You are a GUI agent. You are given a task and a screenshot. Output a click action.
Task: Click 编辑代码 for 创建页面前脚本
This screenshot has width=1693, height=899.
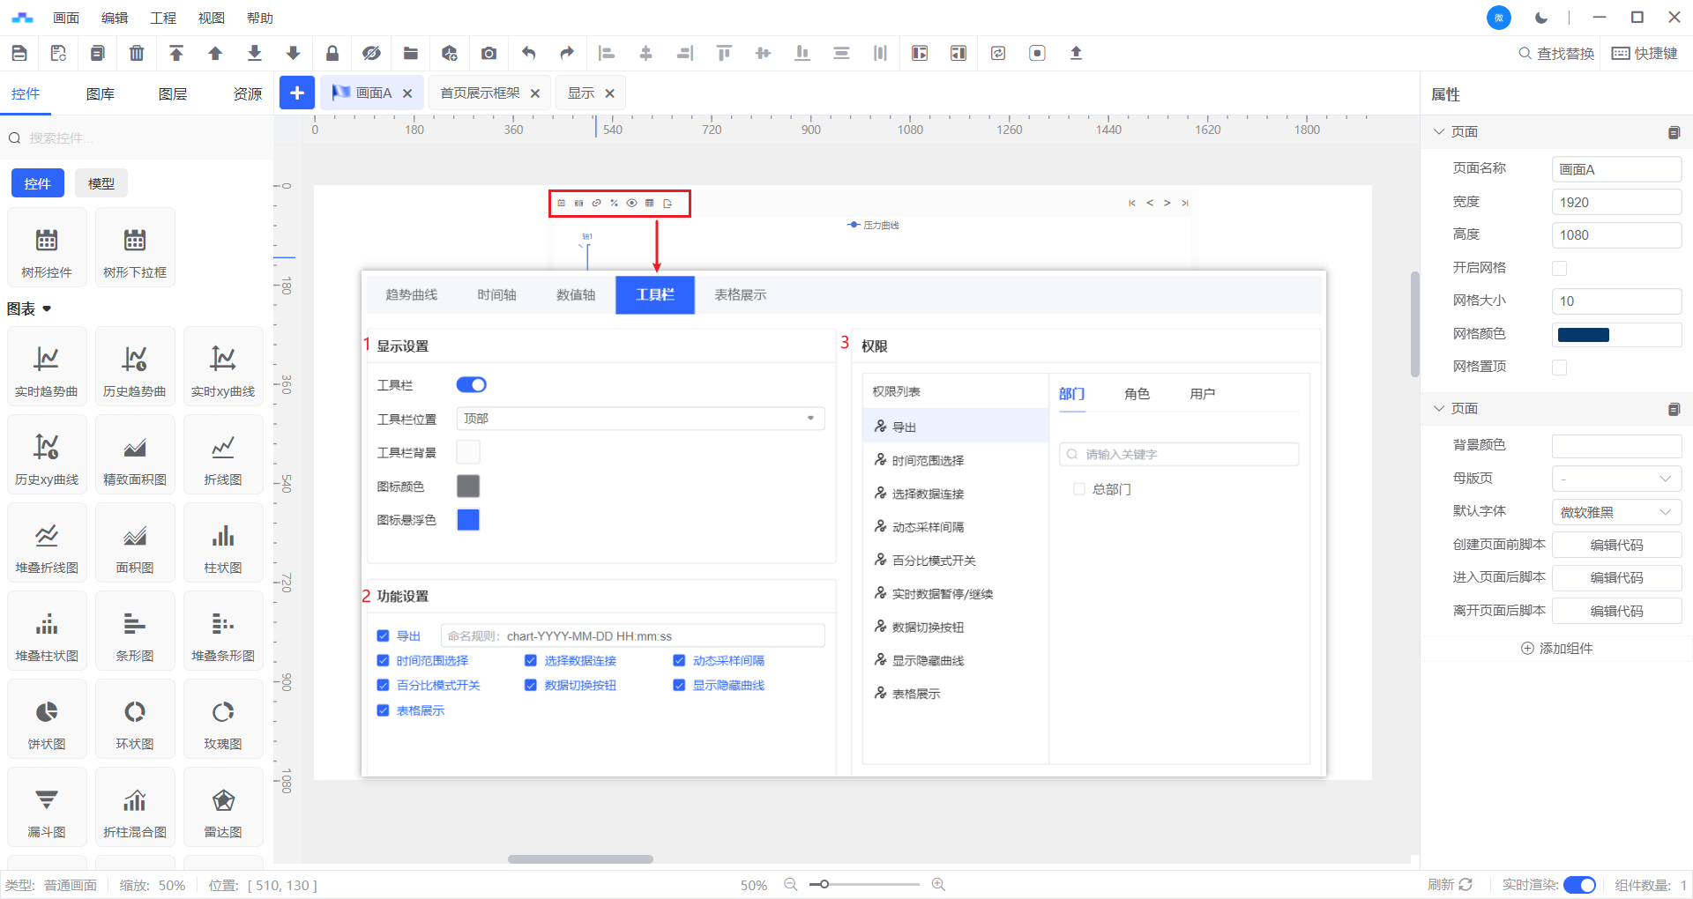coord(1616,545)
